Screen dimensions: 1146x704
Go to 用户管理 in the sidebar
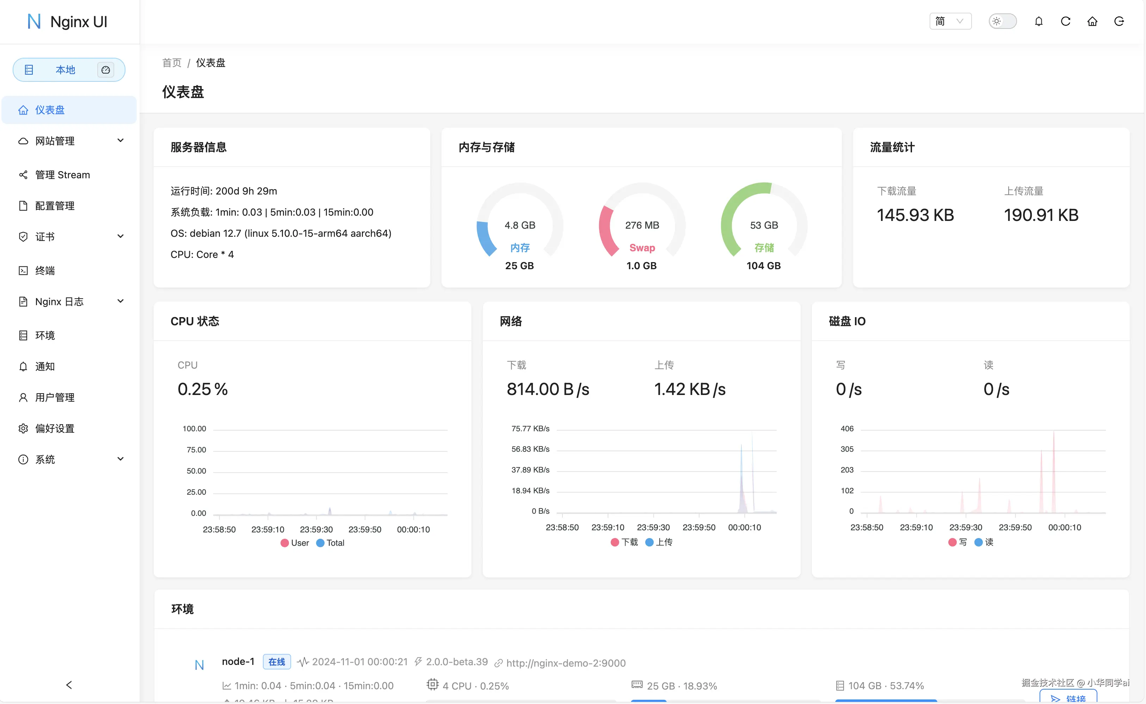point(55,397)
